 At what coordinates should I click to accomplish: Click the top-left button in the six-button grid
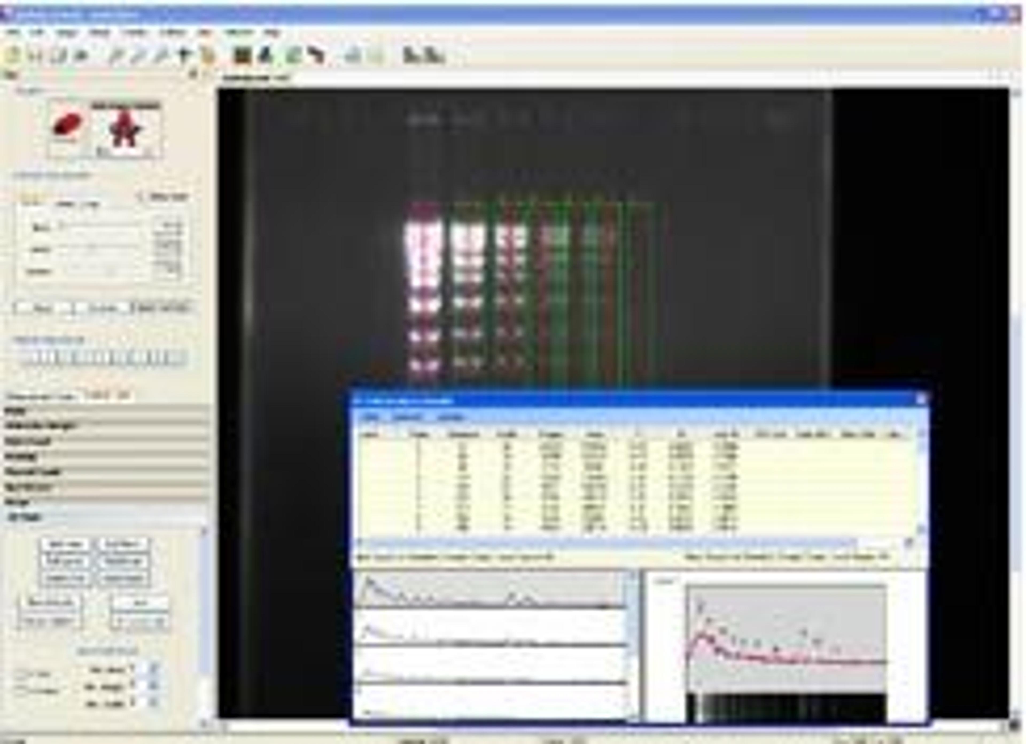coord(66,544)
